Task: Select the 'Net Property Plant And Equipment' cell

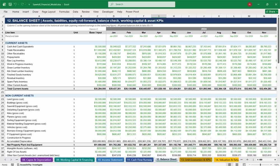Action: 39,145
